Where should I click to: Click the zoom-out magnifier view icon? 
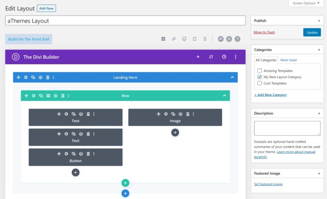coord(174,39)
